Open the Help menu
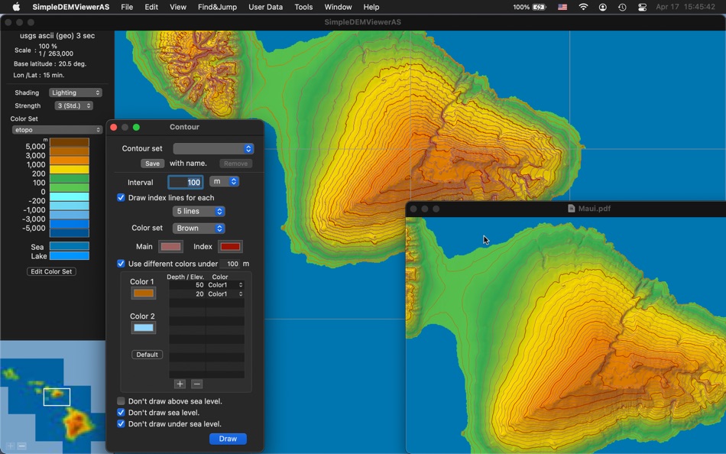Image resolution: width=726 pixels, height=454 pixels. tap(371, 7)
